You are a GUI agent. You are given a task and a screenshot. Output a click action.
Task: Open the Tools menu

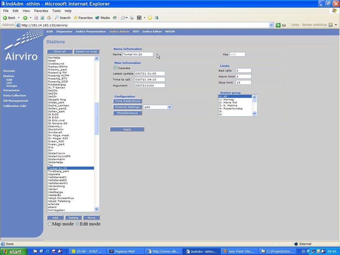56,11
